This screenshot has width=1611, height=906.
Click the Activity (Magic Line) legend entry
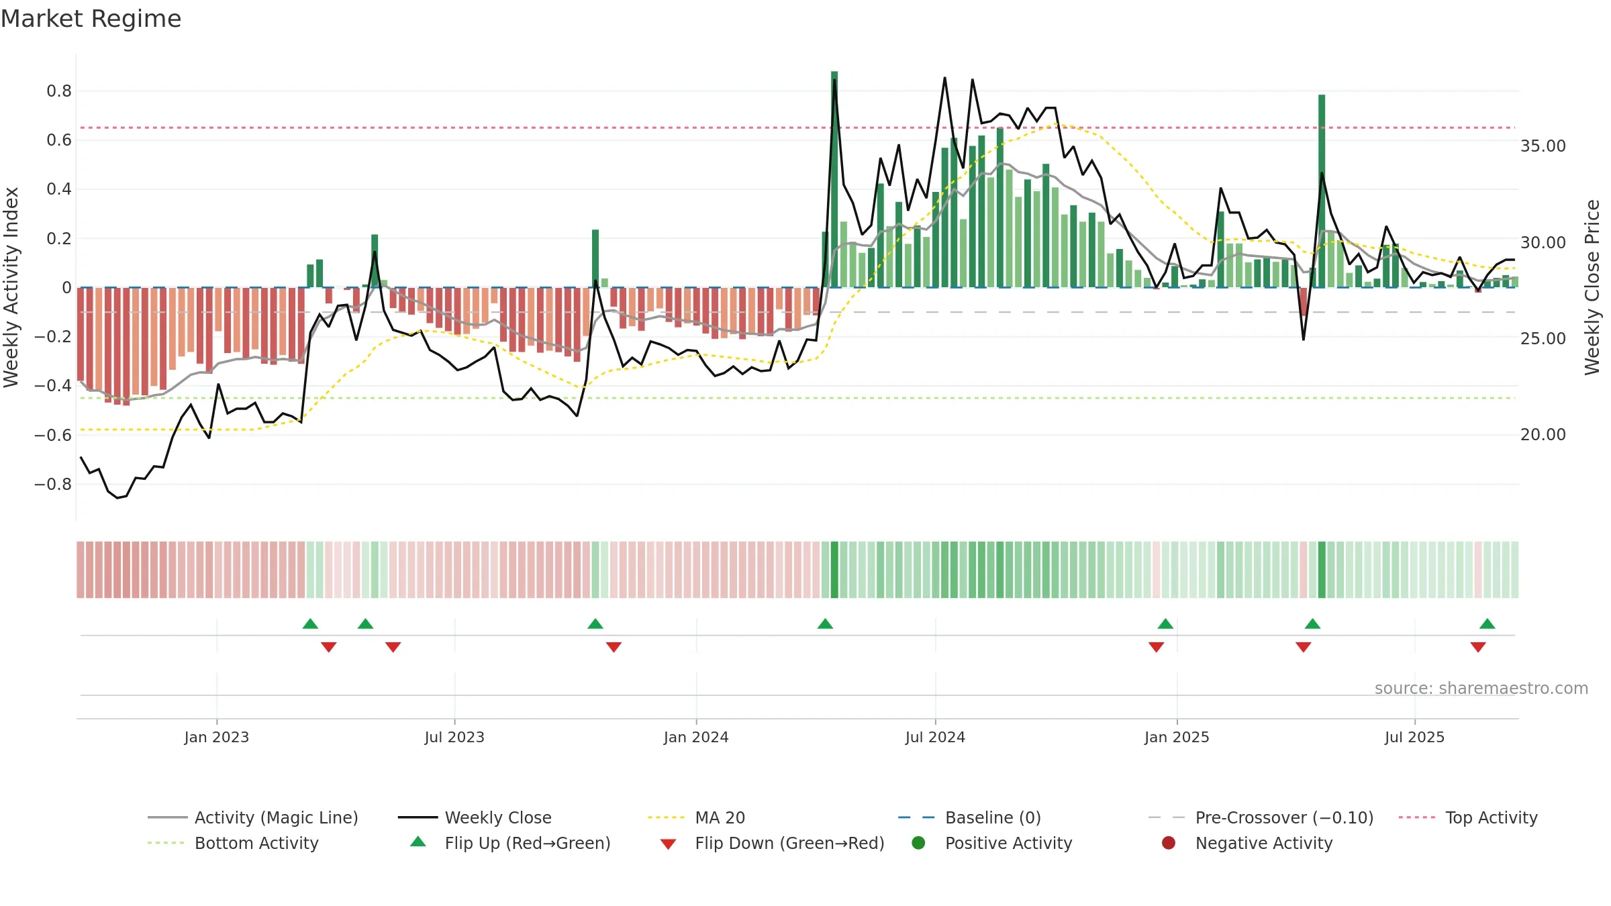253,817
